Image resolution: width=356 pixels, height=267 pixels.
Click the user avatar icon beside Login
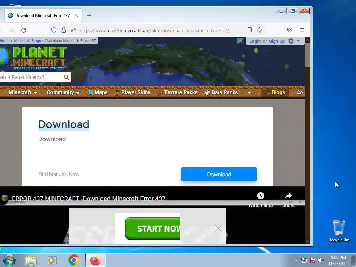241,41
